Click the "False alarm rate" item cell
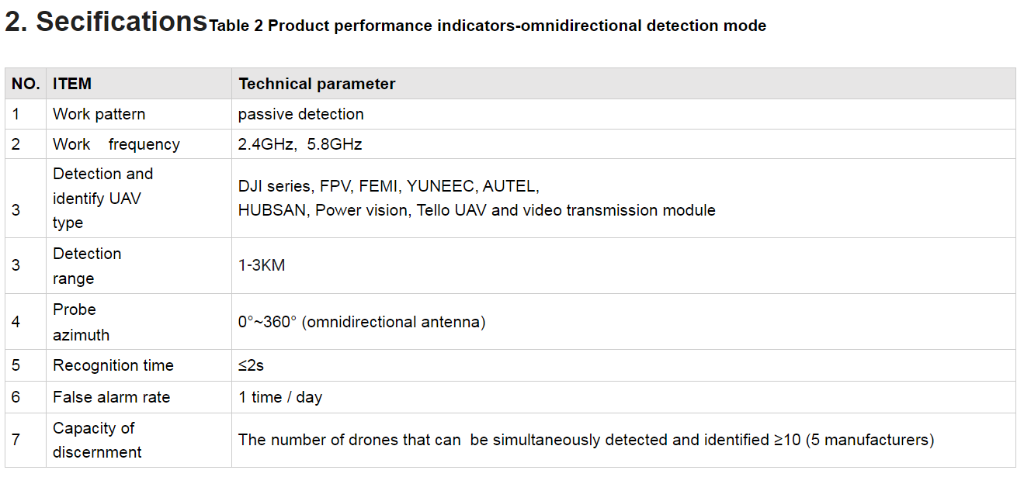Viewport: 1024px width, 477px height. click(111, 397)
